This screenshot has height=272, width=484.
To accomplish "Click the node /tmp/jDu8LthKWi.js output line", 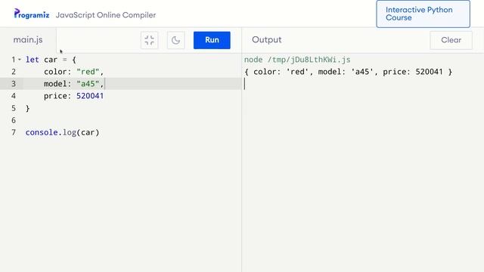I will pyautogui.click(x=297, y=60).
